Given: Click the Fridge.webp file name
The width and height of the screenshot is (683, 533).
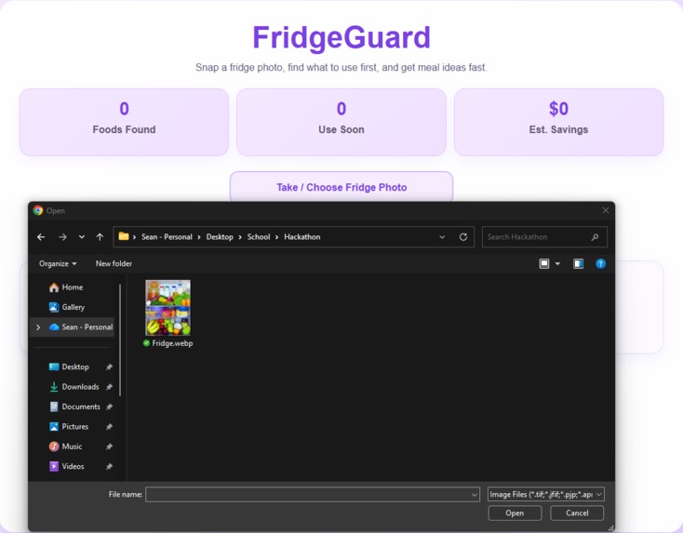Looking at the screenshot, I should tap(172, 343).
